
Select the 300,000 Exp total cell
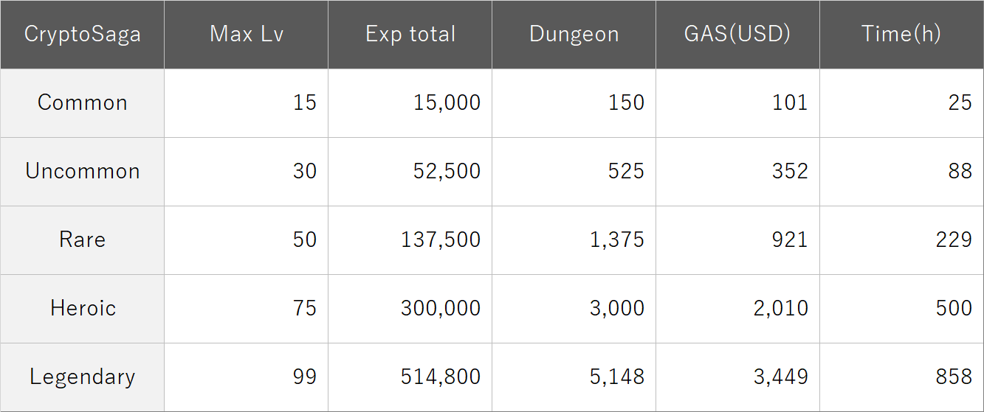click(x=410, y=309)
